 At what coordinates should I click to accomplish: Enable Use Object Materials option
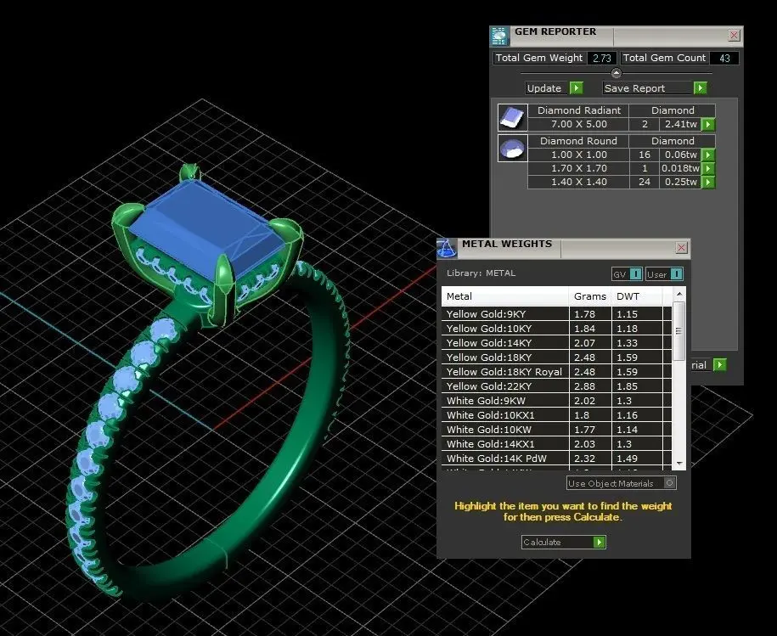(x=622, y=483)
